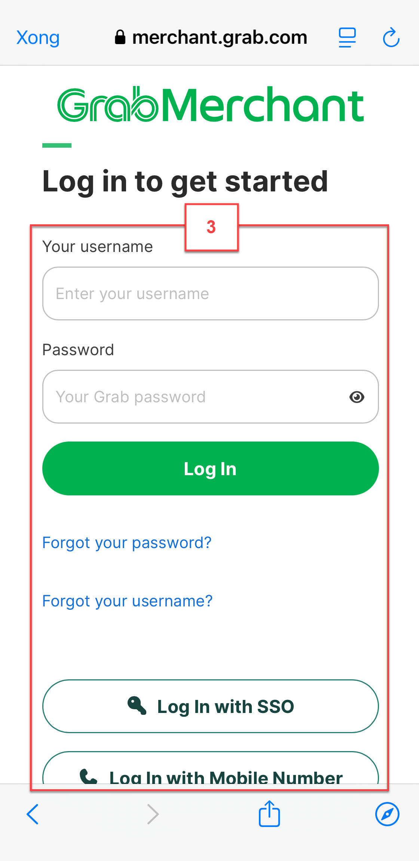Viewport: 419px width, 861px height.
Task: Tap the Xong button to close browser
Action: coord(38,38)
